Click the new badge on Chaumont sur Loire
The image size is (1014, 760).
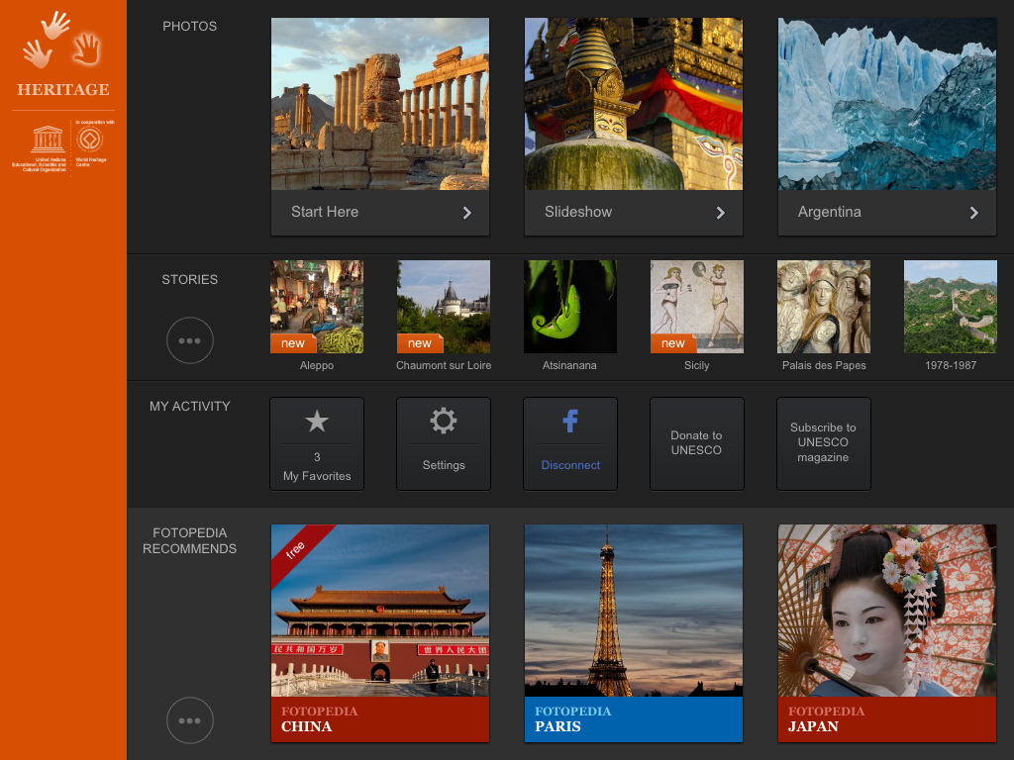tap(420, 343)
